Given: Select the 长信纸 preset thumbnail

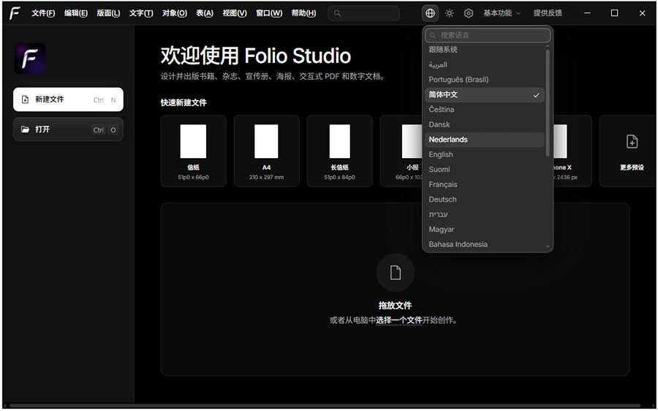Looking at the screenshot, I should click(x=339, y=141).
